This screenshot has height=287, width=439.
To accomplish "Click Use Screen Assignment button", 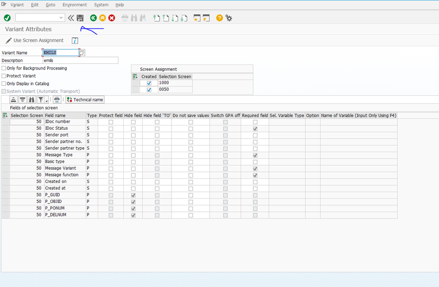I will [x=34, y=41].
